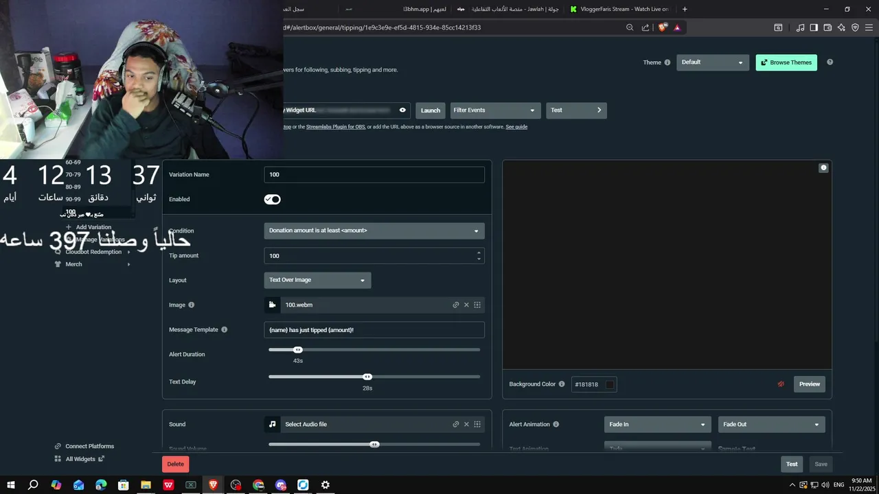Click the Variation Name input field
This screenshot has width=879, height=494.
click(374, 174)
